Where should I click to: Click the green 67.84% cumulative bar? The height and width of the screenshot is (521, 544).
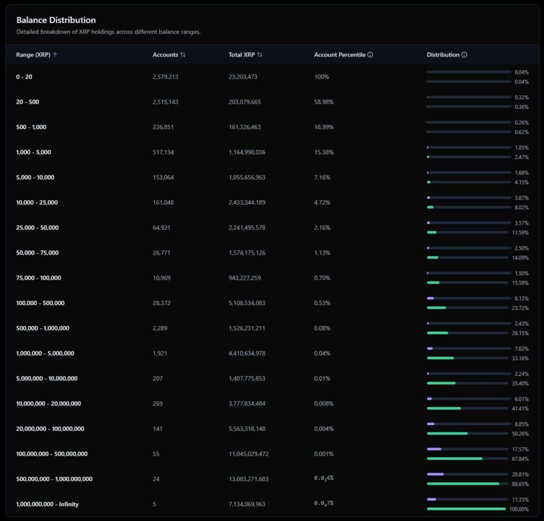[454, 458]
